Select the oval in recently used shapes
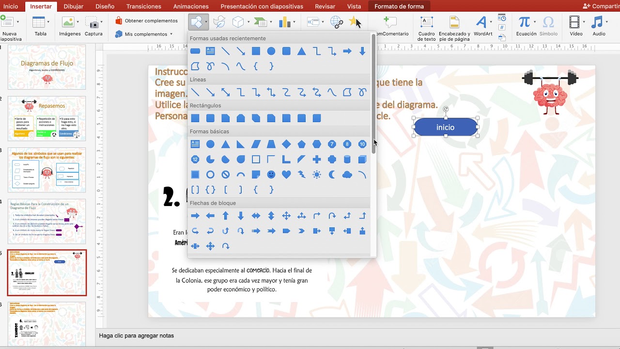Image resolution: width=620 pixels, height=349 pixels. coord(271,51)
